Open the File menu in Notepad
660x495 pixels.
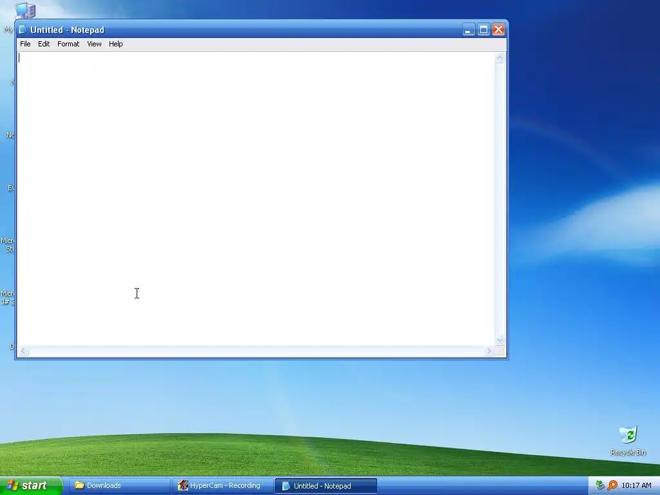(x=25, y=44)
